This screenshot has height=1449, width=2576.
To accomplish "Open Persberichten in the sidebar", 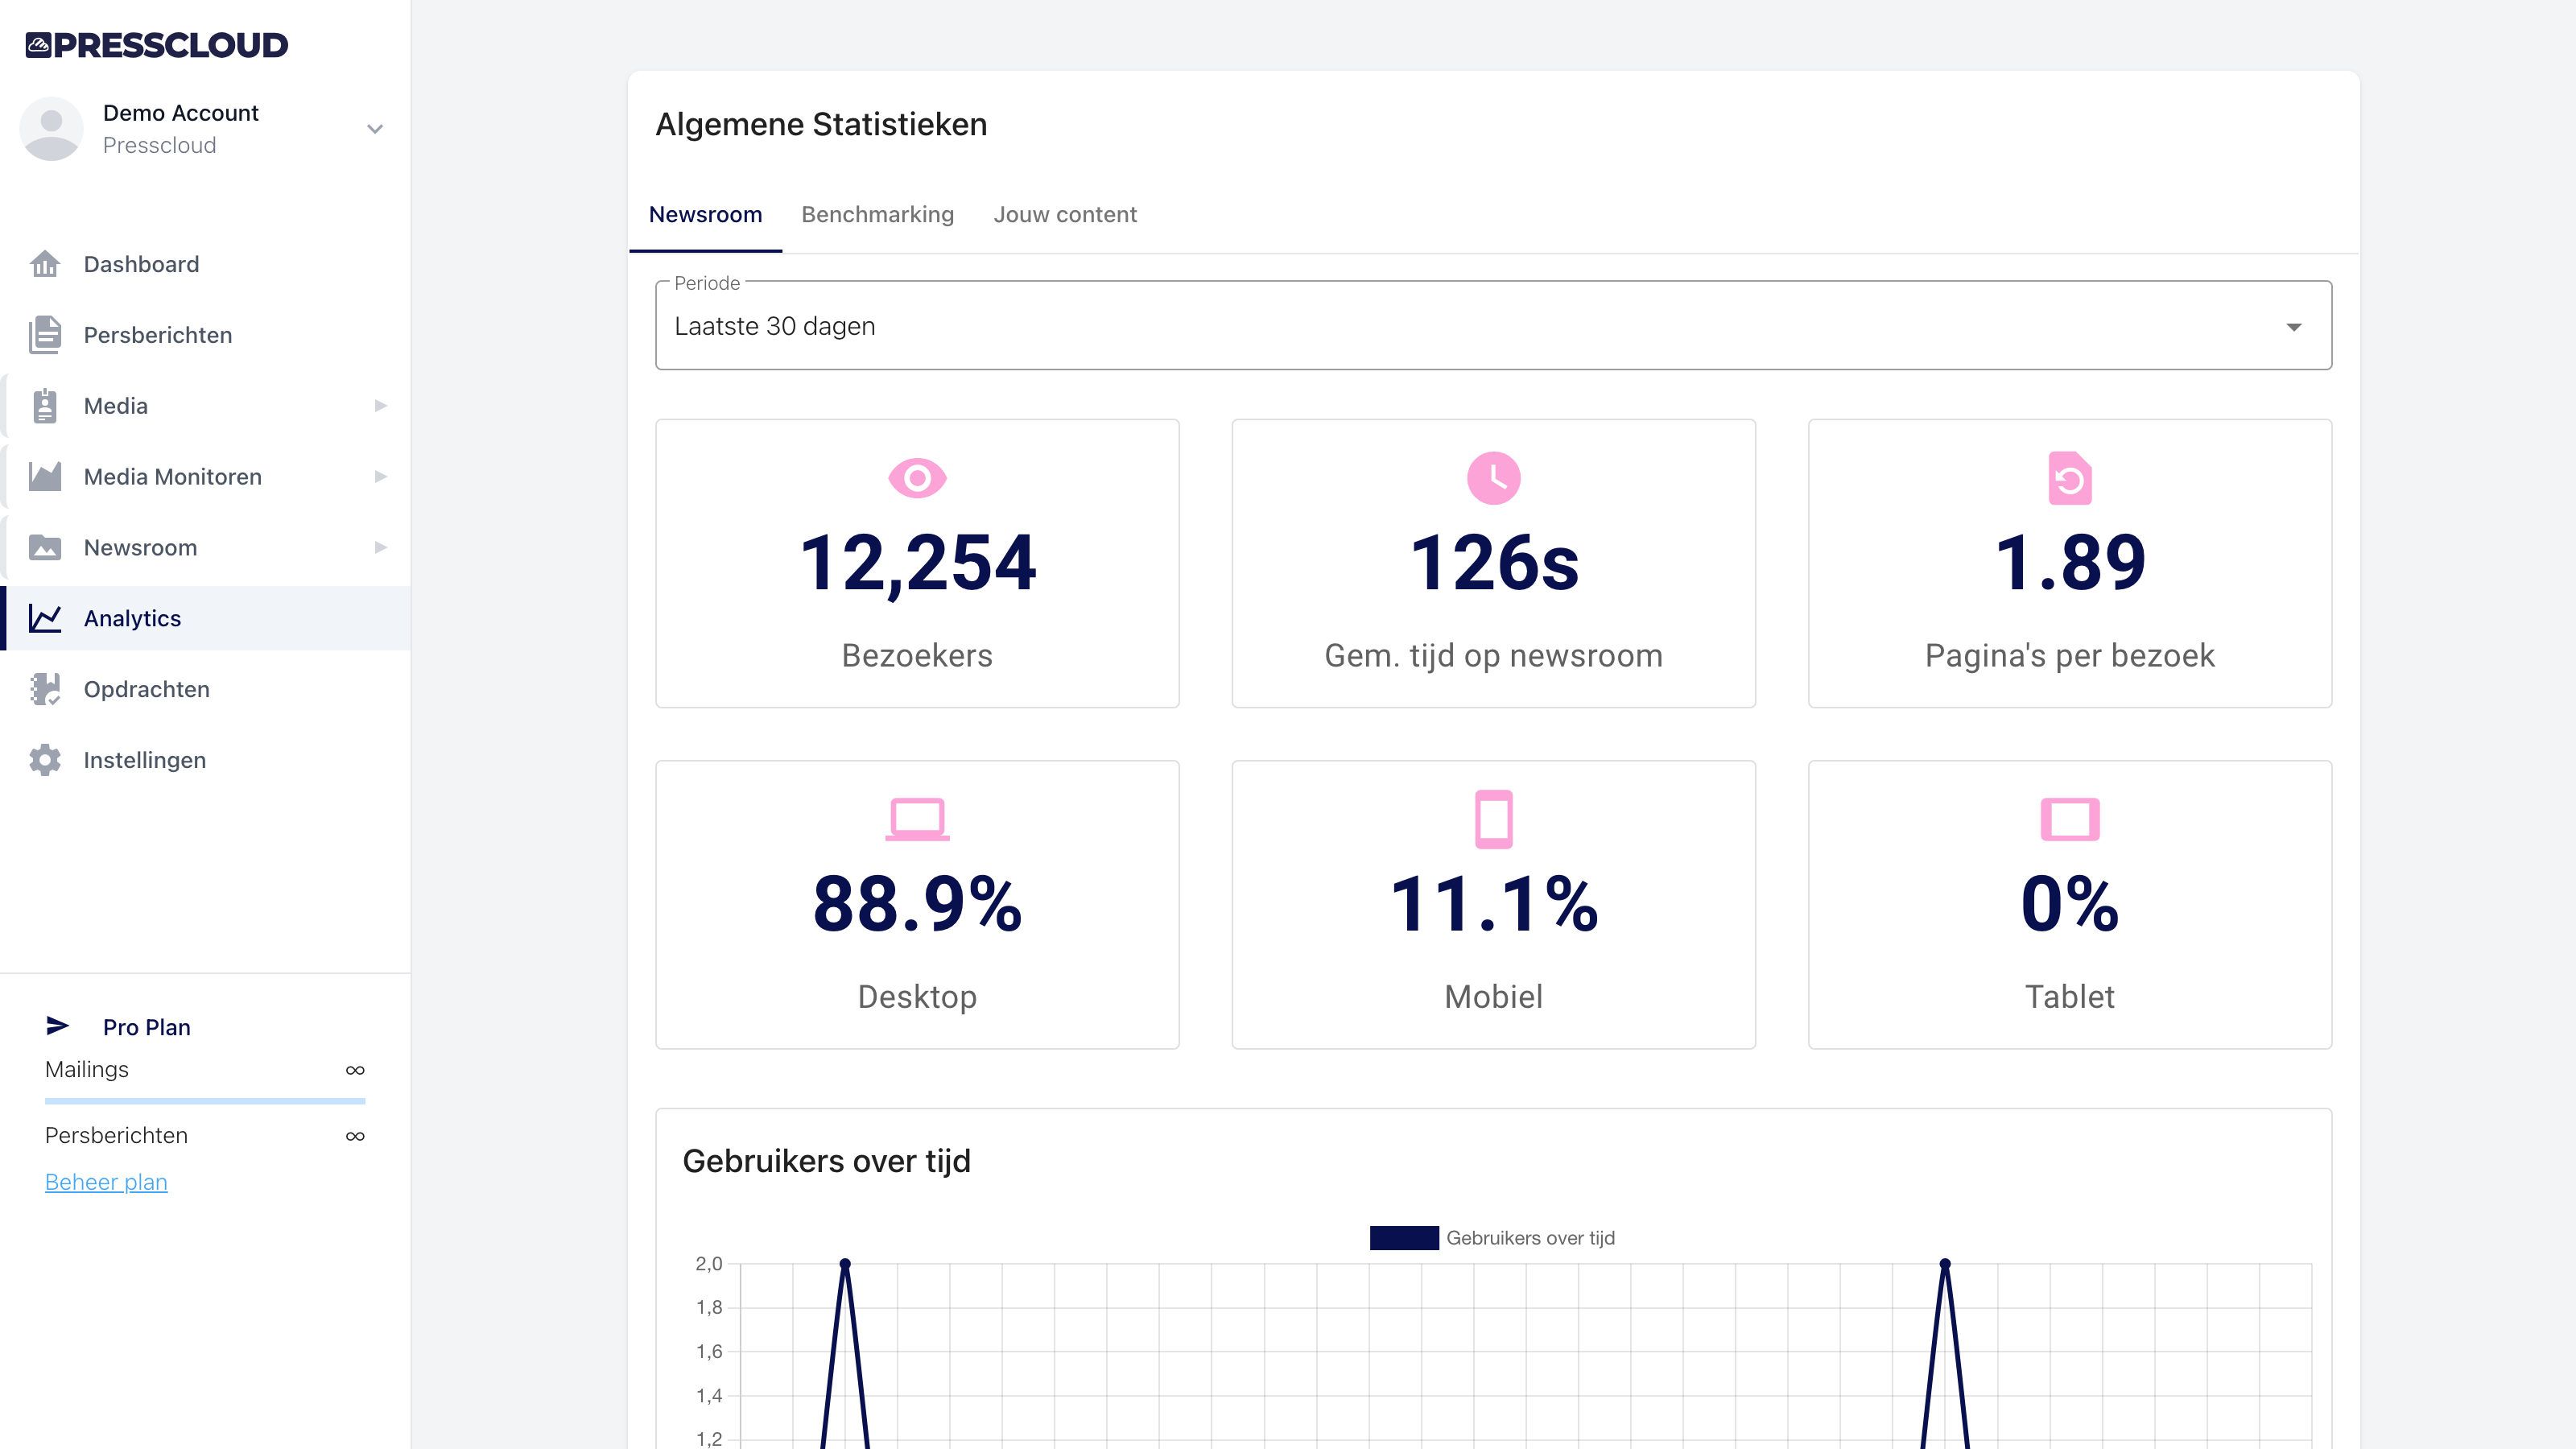I will tap(158, 335).
